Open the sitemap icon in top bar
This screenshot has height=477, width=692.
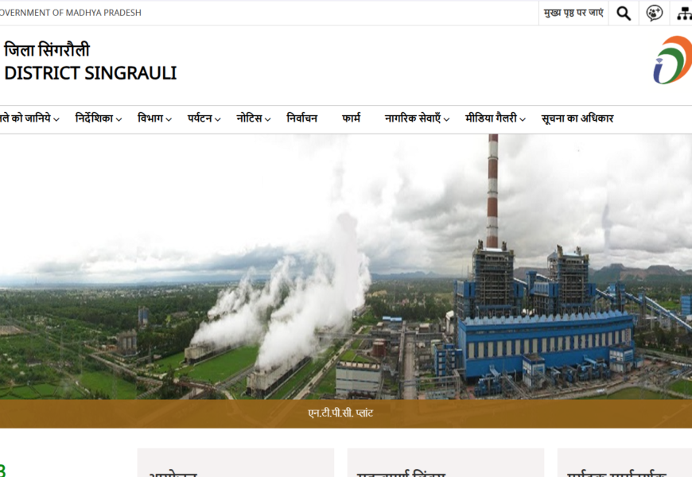pos(684,13)
